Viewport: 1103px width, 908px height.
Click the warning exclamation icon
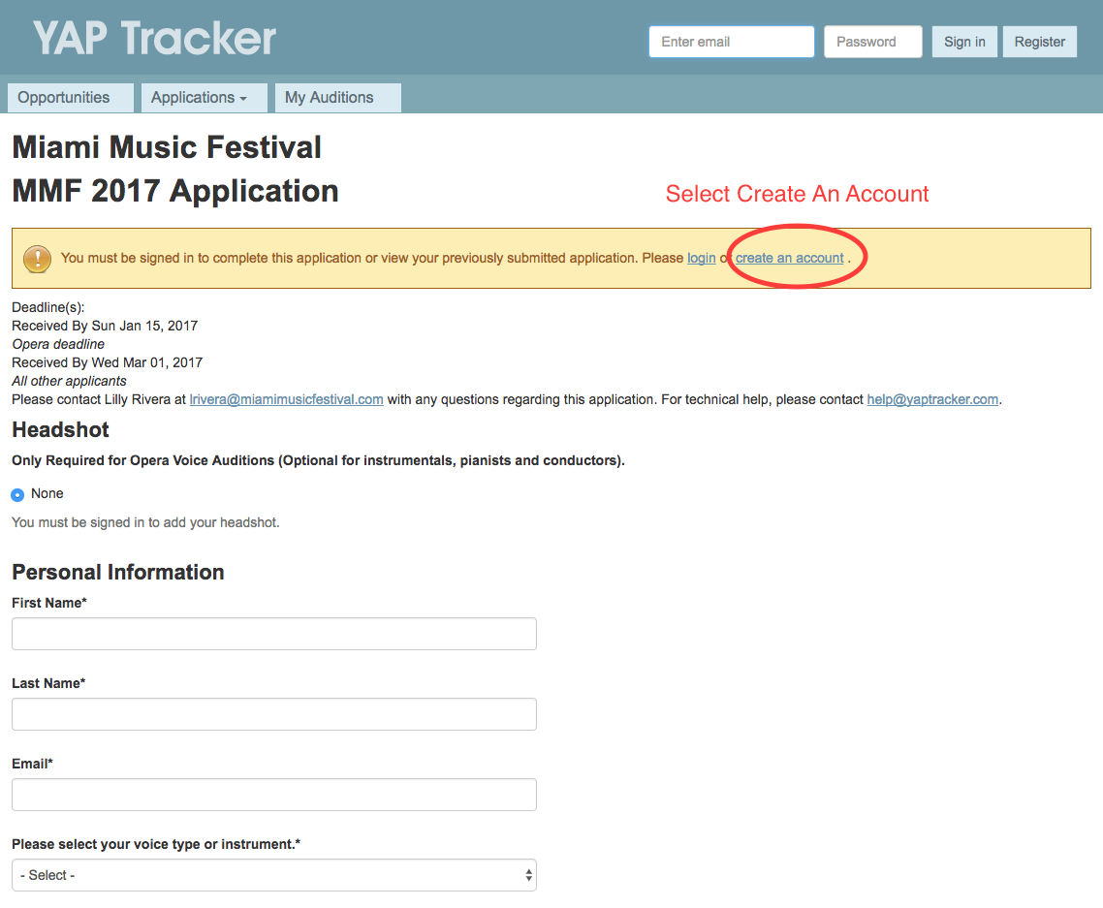(x=37, y=259)
